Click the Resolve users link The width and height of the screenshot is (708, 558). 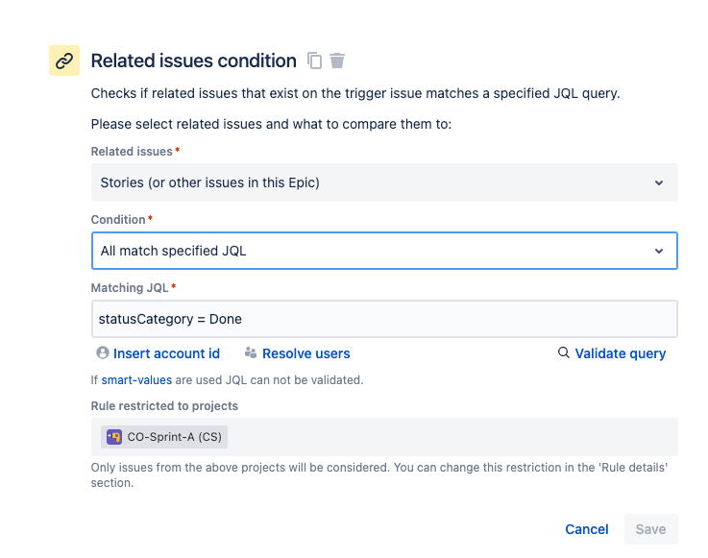(x=305, y=353)
